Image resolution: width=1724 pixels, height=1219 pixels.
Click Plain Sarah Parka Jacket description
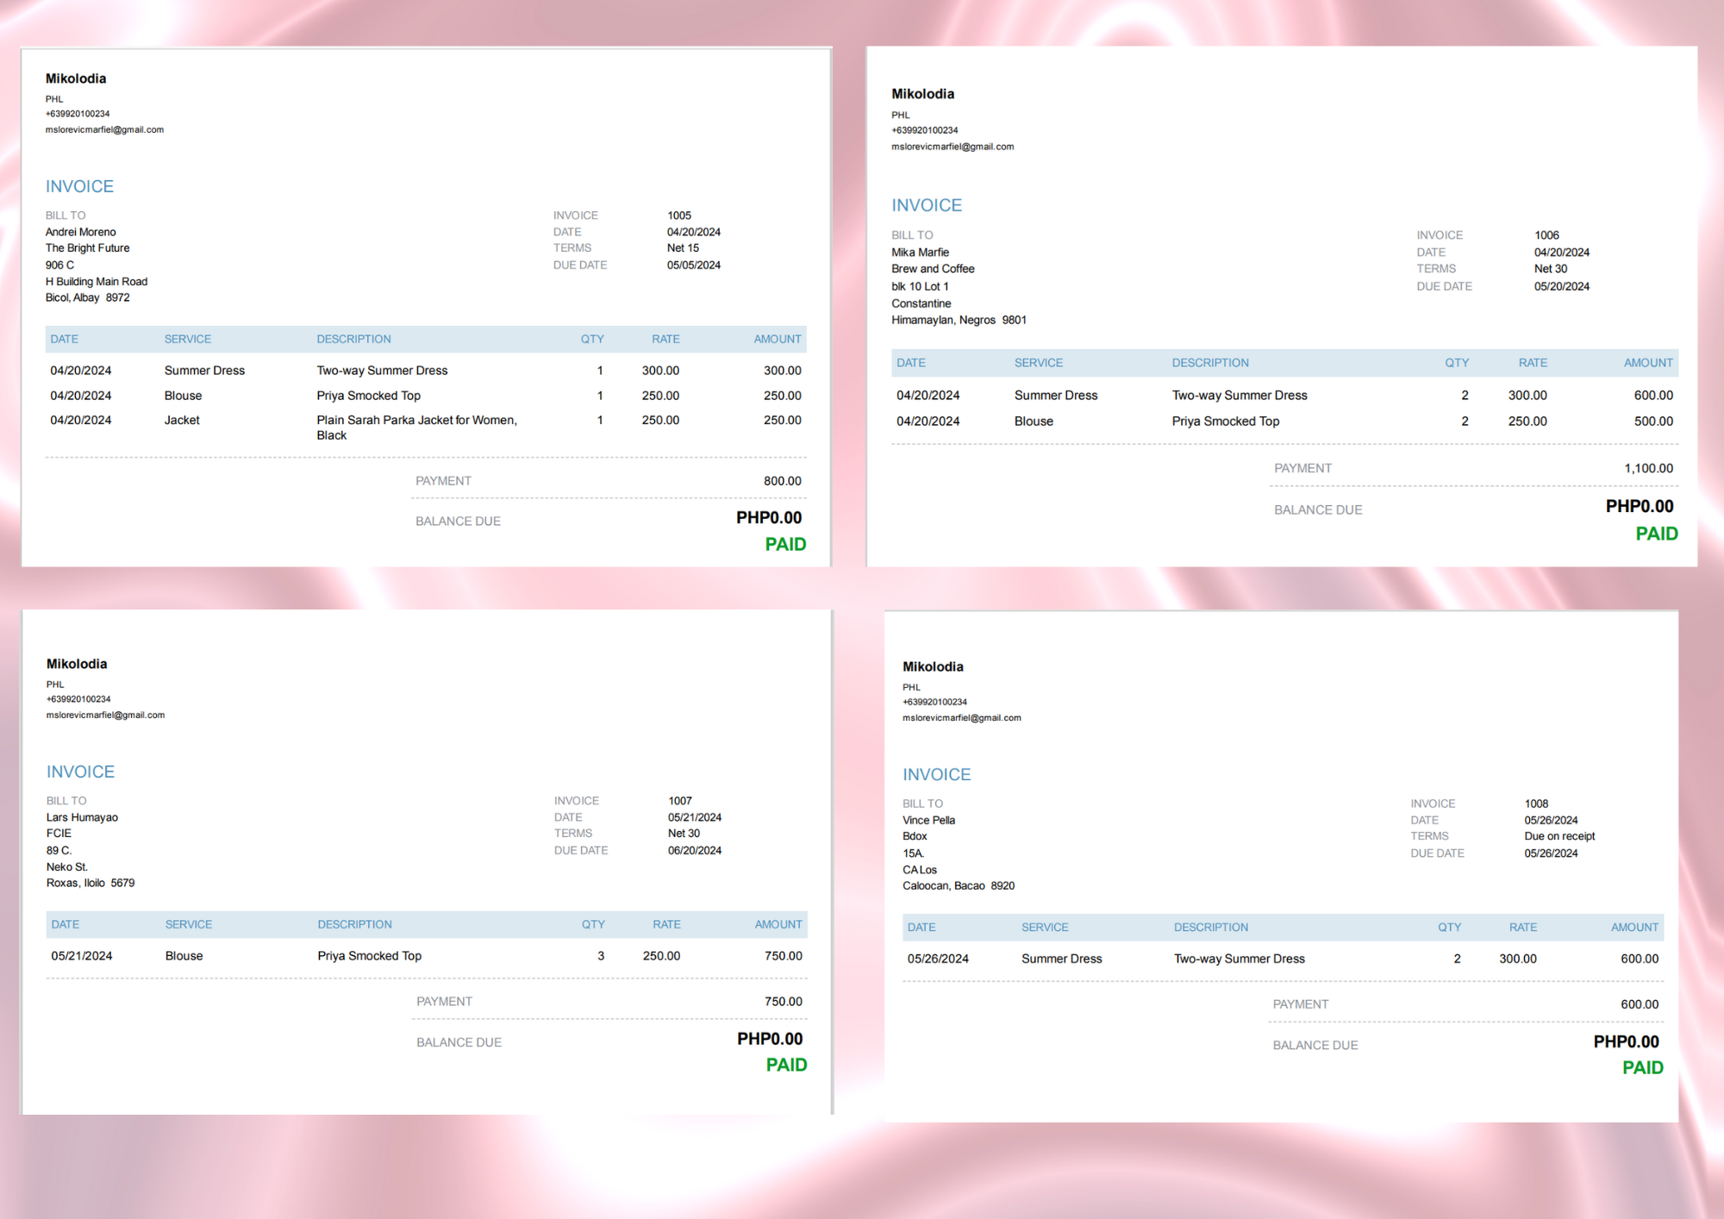pos(416,421)
